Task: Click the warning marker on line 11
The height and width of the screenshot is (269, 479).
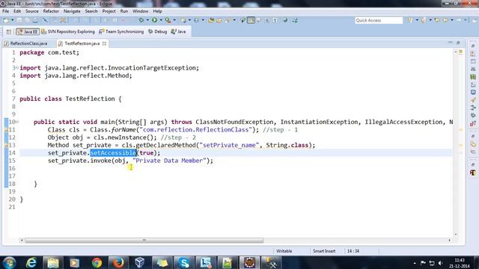Action: click(x=6, y=129)
